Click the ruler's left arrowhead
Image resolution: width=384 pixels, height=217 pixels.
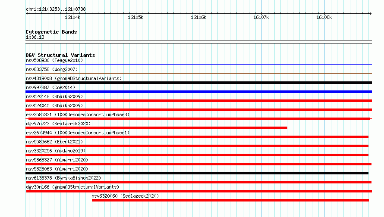[27, 13]
